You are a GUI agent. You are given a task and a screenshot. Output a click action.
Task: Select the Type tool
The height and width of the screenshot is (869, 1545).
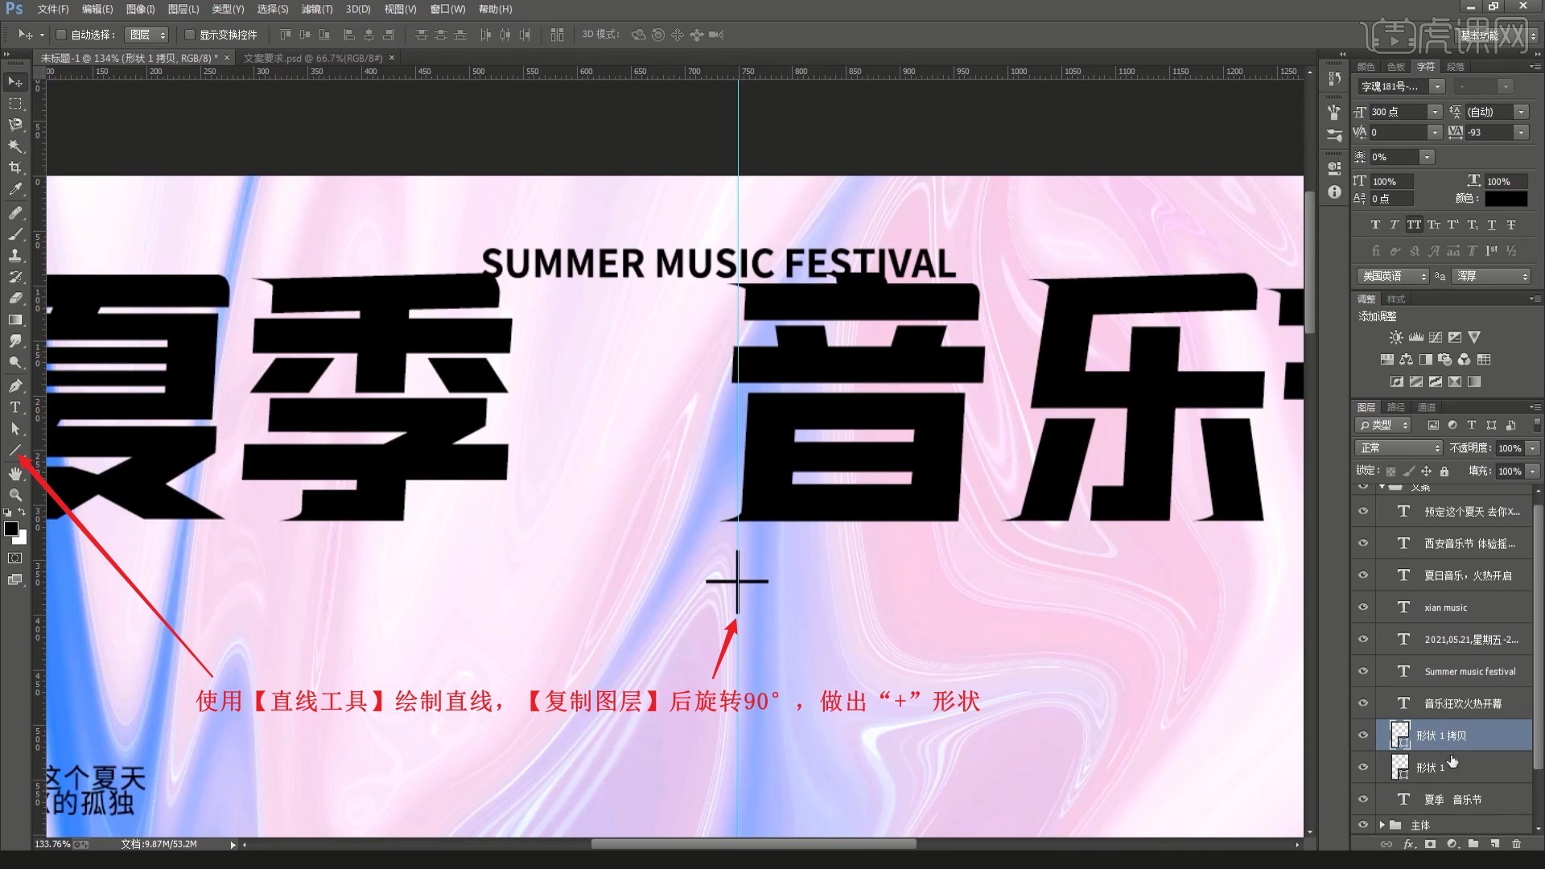[x=14, y=407]
